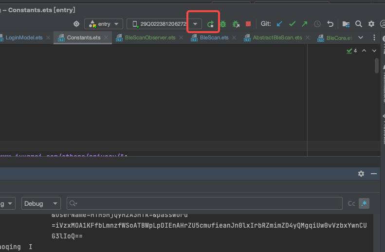This screenshot has width=385, height=252.
Task: Click the inspection checkmark with count 4
Action: coord(351,51)
